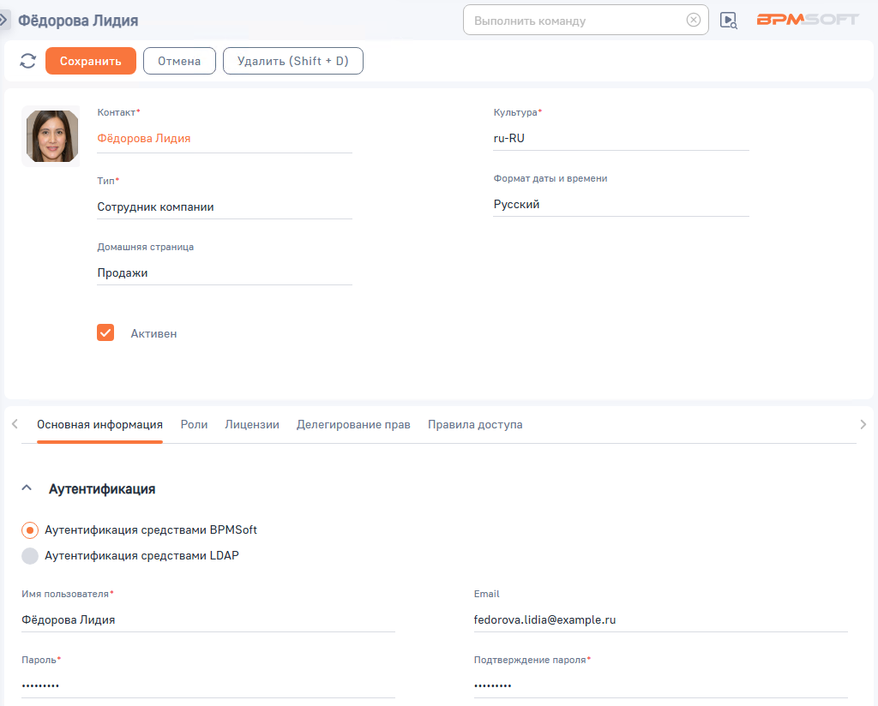Open the Культура dropdown field

621,138
